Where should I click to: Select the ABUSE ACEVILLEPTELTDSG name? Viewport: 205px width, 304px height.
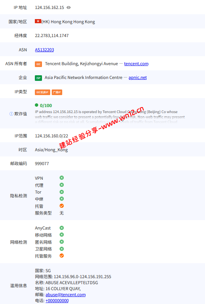[72, 283]
